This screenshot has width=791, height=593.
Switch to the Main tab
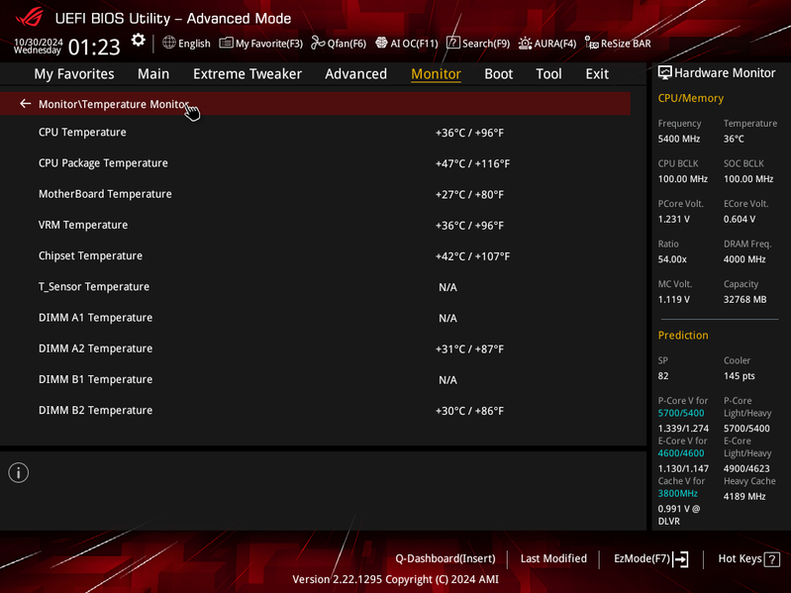[153, 74]
